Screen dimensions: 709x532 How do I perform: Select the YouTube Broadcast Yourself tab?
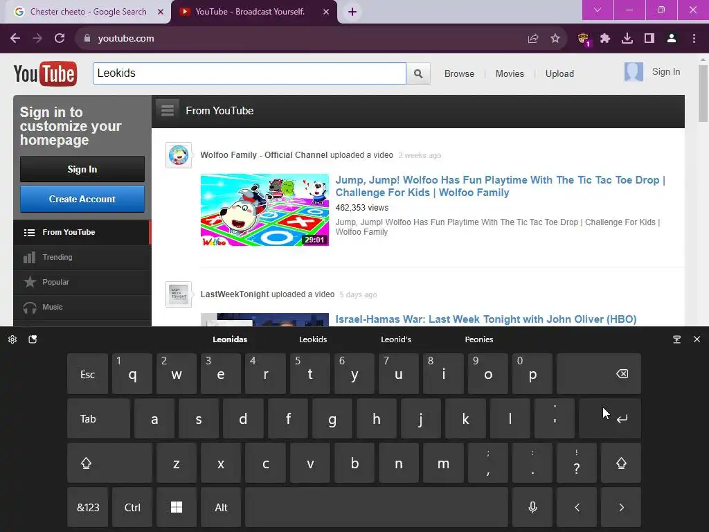[x=250, y=12]
